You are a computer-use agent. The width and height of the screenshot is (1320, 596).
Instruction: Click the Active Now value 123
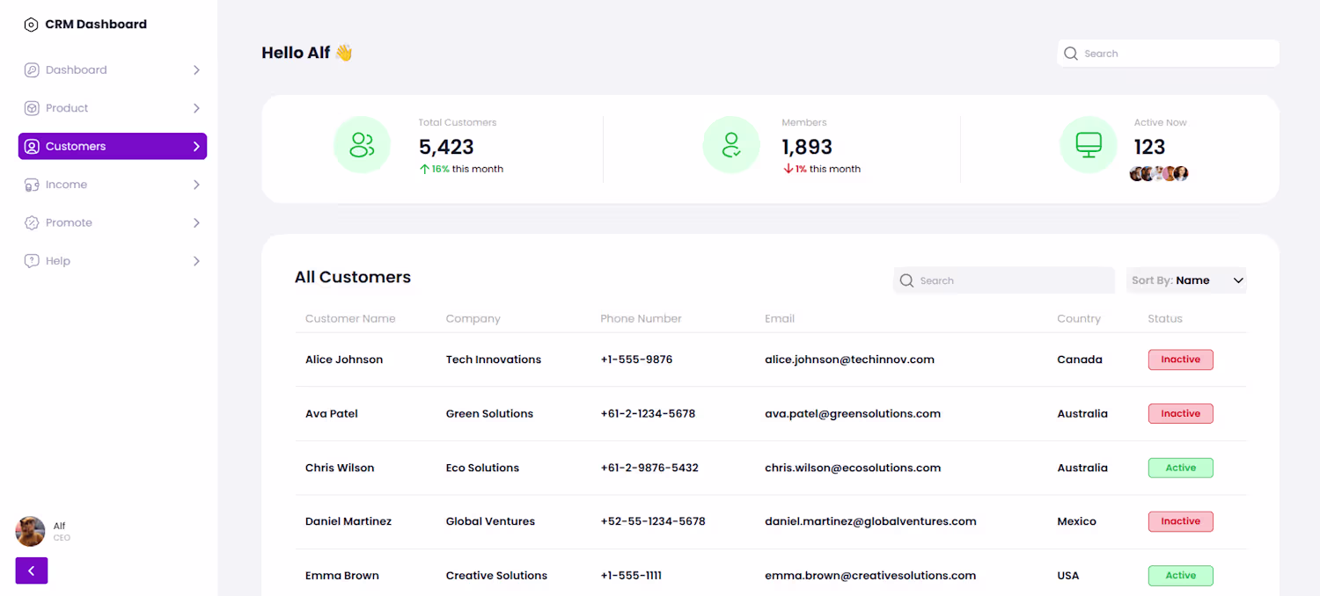[x=1149, y=147]
